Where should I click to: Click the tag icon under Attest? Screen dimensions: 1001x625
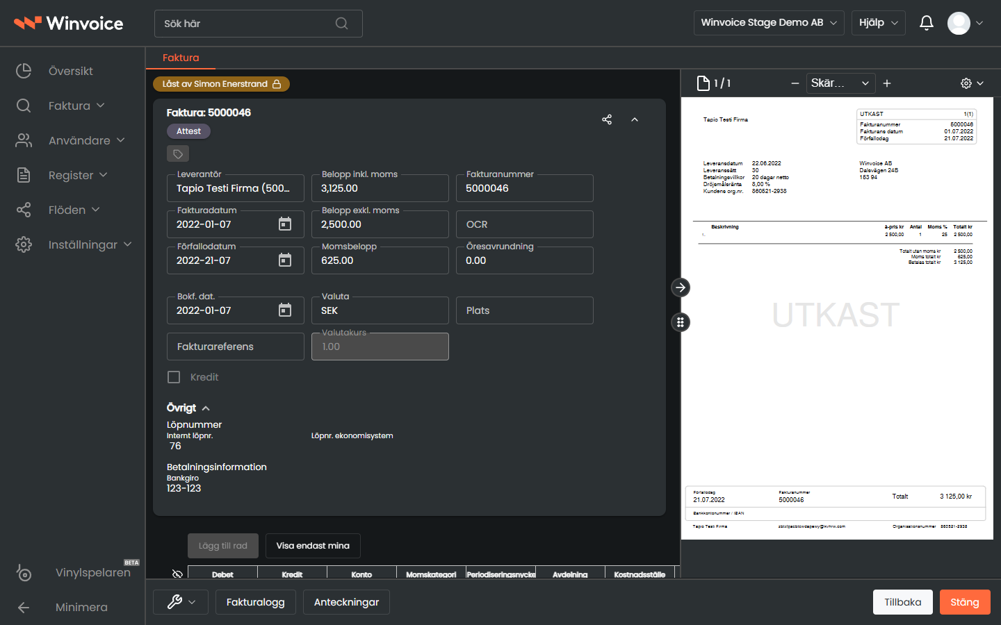pos(178,154)
